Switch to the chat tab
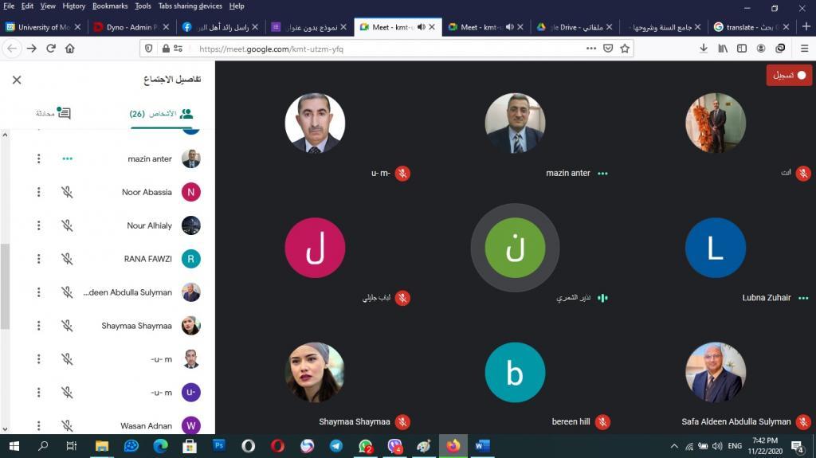This screenshot has width=816, height=458. coord(53,113)
